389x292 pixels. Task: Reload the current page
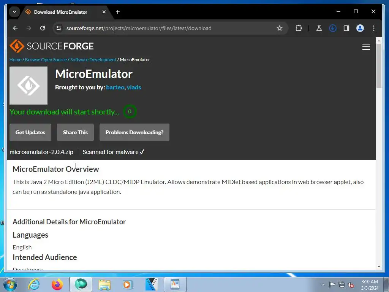tap(43, 28)
